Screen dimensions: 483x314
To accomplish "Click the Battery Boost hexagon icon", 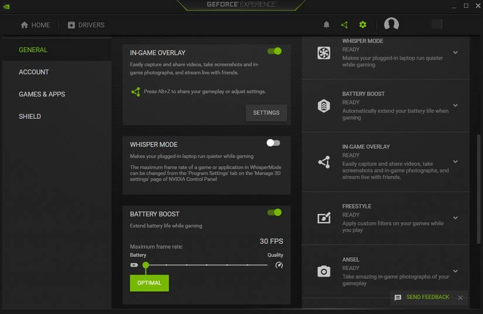I will coord(324,106).
